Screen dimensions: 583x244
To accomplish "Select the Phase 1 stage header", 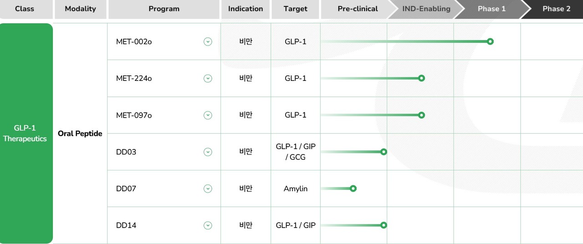I will click(x=491, y=9).
